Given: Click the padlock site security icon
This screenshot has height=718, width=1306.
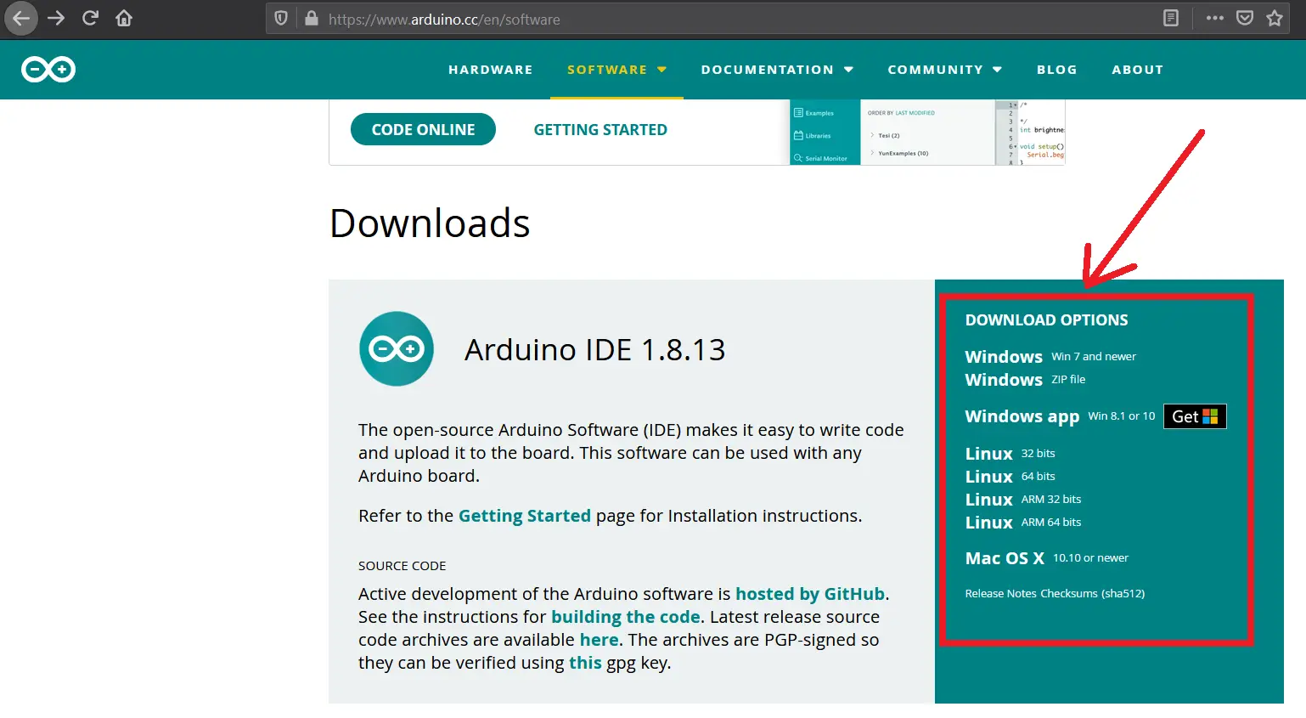Looking at the screenshot, I should click(311, 19).
